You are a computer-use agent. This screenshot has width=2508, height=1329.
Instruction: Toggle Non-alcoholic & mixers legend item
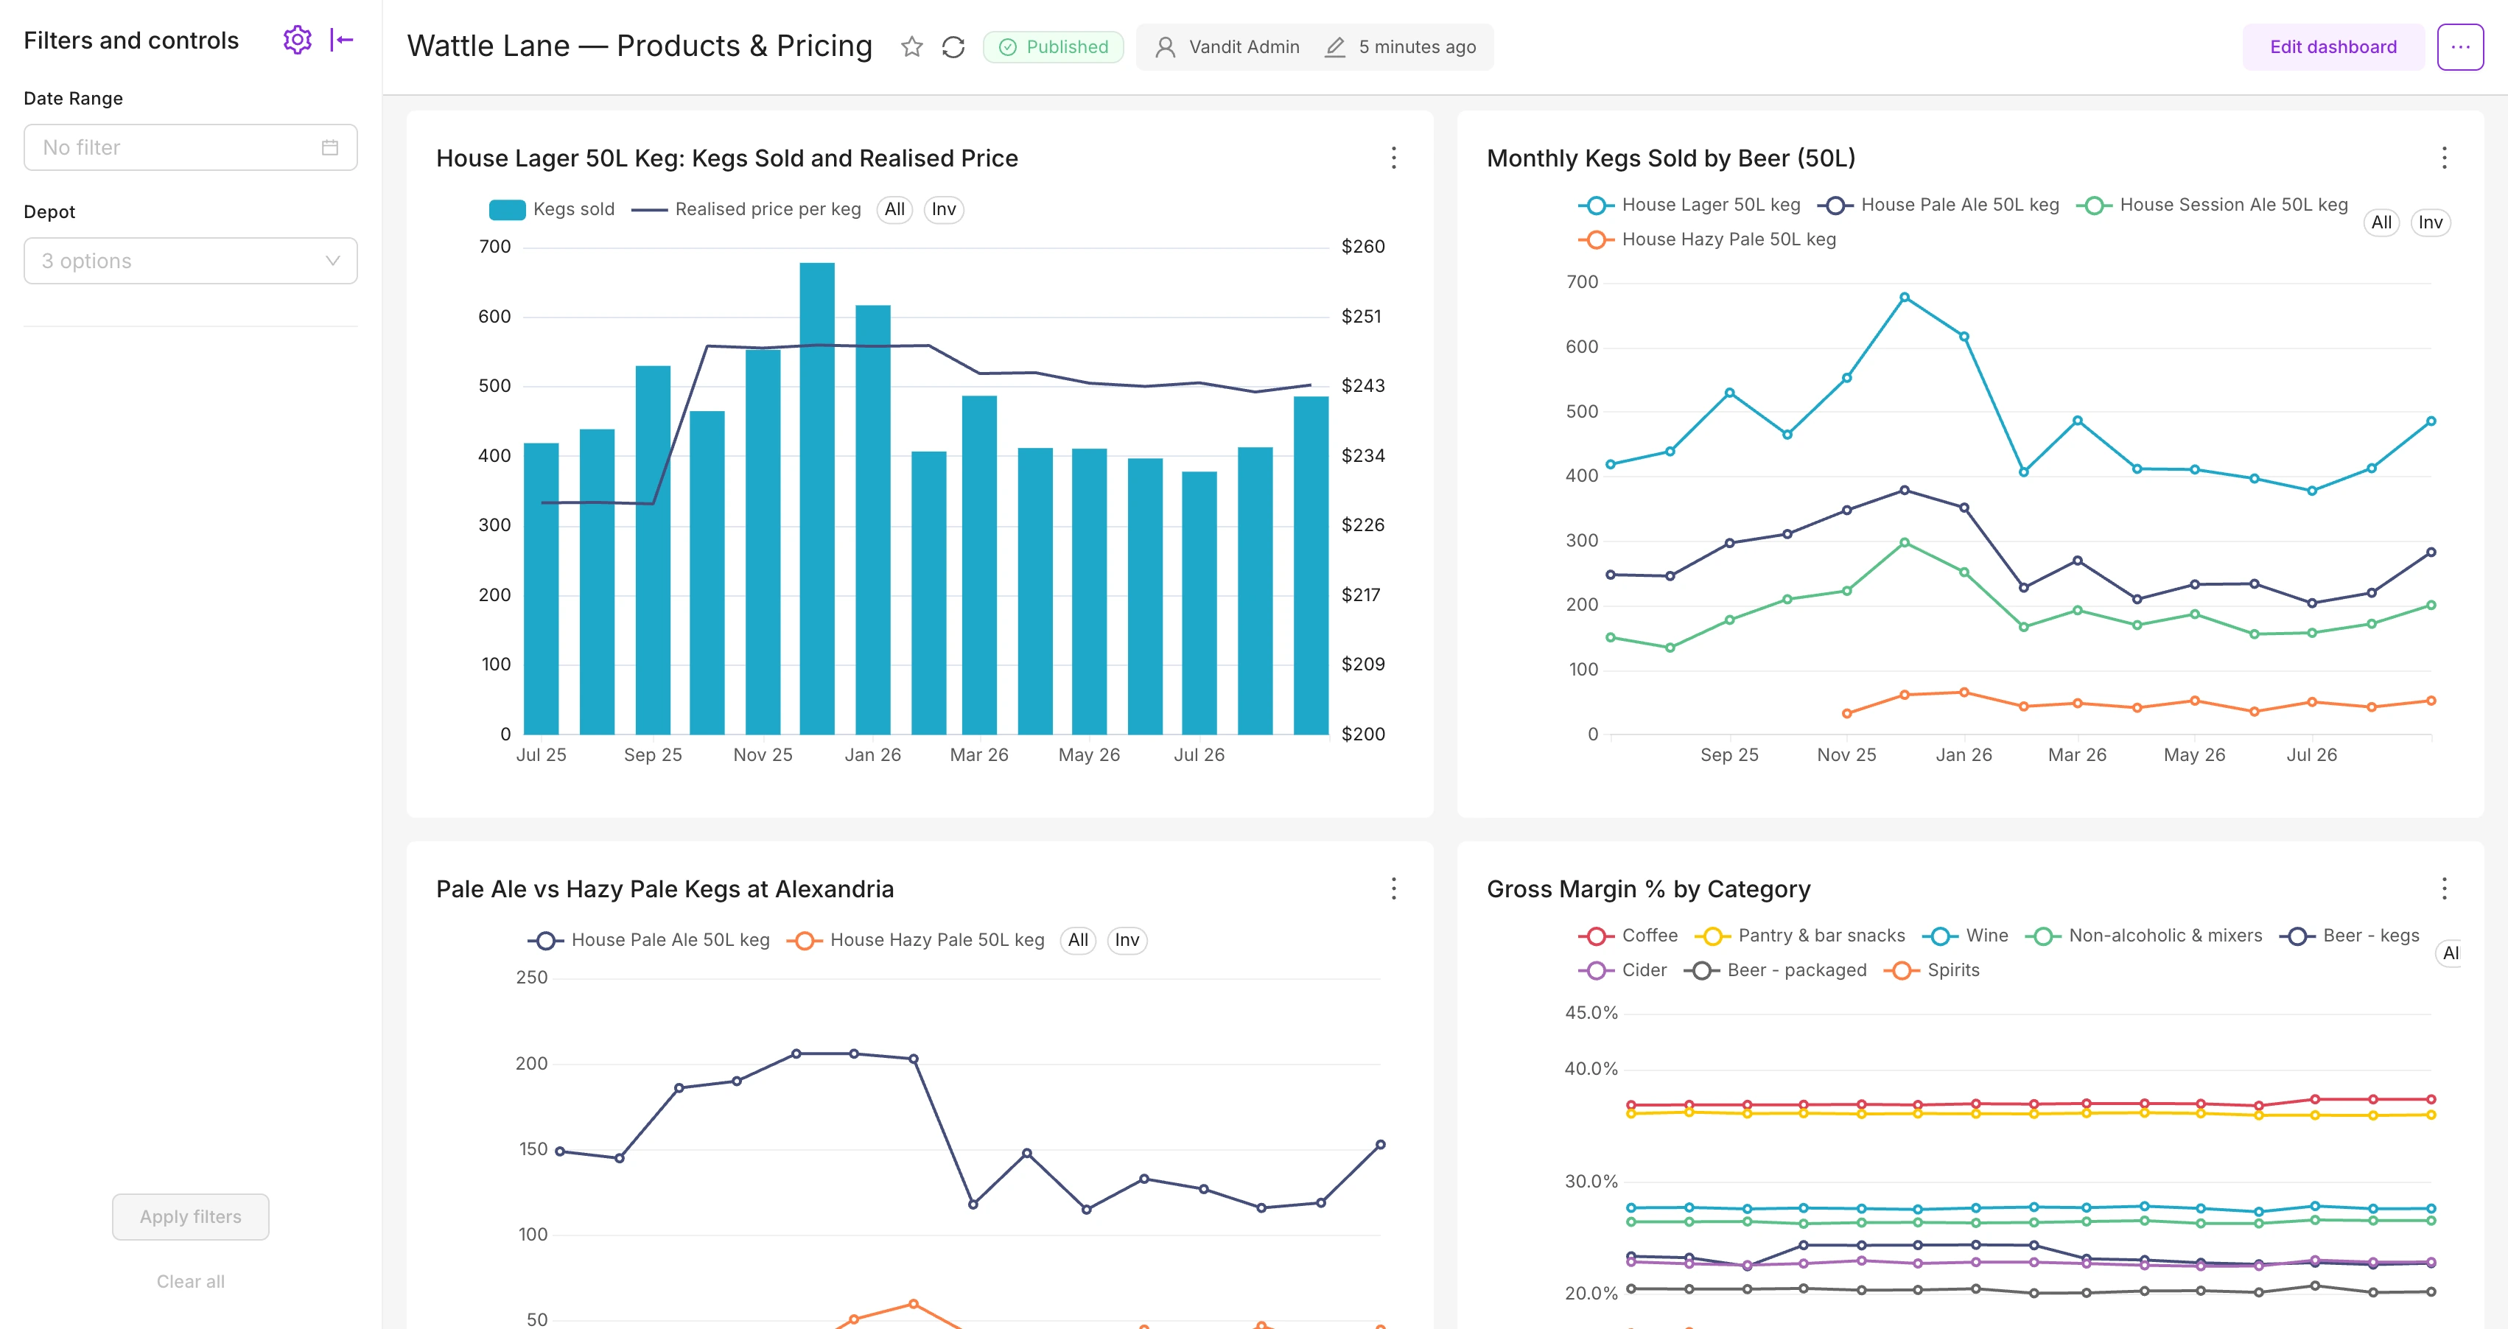pyautogui.click(x=2144, y=936)
